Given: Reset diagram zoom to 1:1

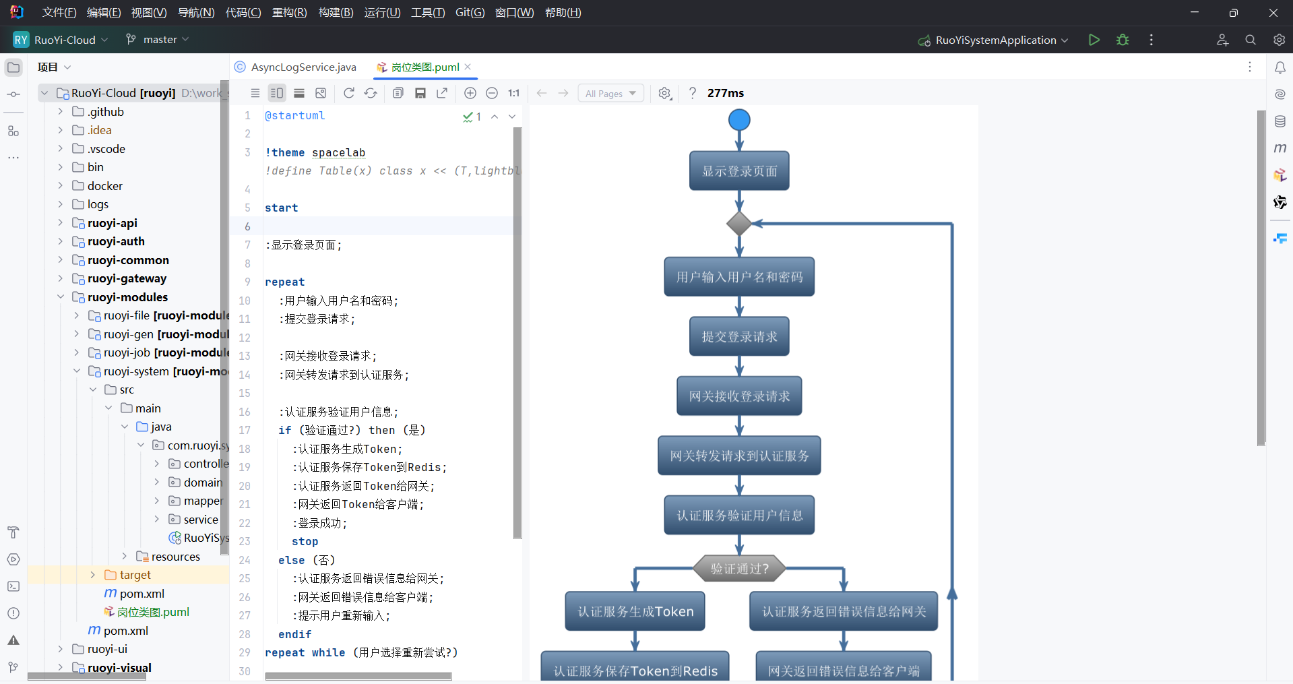Looking at the screenshot, I should (513, 93).
